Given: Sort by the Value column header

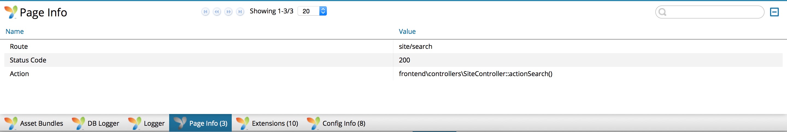Looking at the screenshot, I should coord(407,31).
